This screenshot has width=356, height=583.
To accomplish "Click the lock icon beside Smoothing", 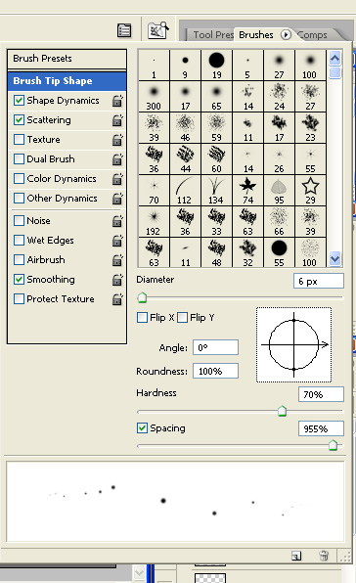I will click(x=117, y=280).
